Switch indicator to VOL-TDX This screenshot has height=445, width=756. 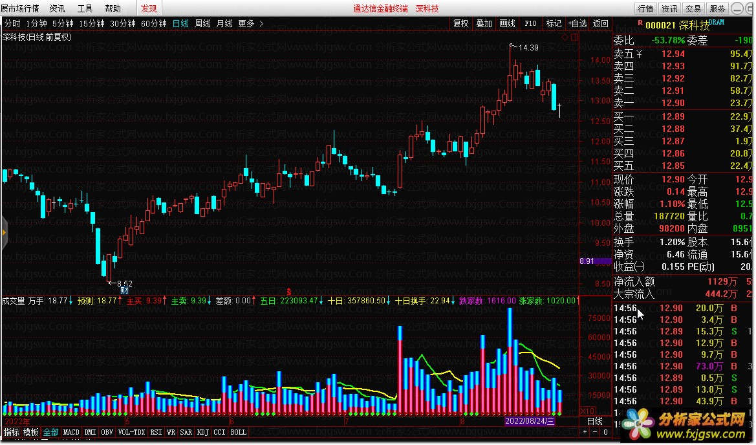point(132,432)
